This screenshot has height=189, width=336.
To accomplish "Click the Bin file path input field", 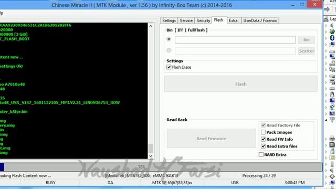I will [235, 40].
